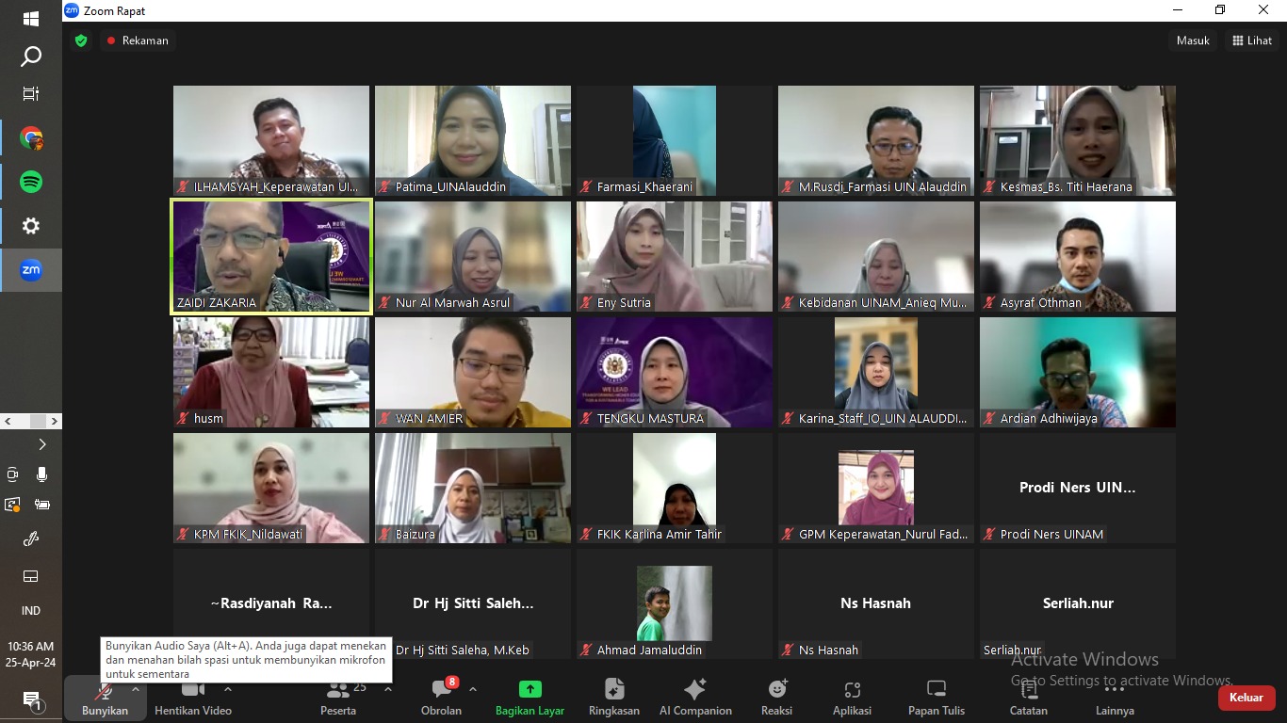Image resolution: width=1287 pixels, height=723 pixels.
Task: Click the Zoom taskbar icon
Action: click(31, 270)
